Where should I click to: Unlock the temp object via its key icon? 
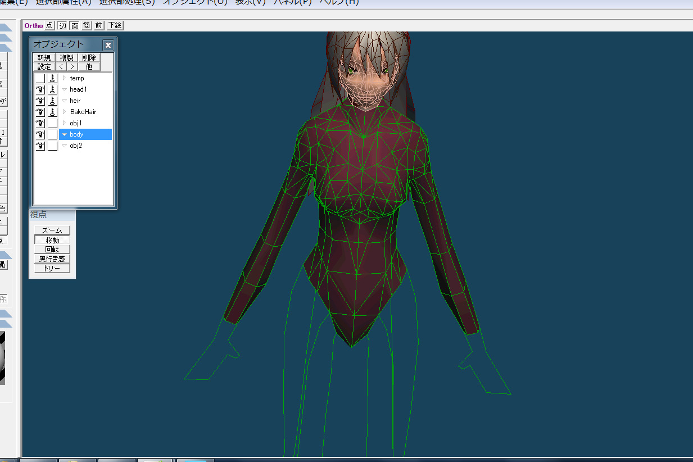click(52, 78)
